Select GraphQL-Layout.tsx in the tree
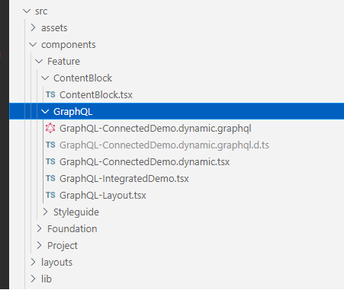 pos(176,195)
